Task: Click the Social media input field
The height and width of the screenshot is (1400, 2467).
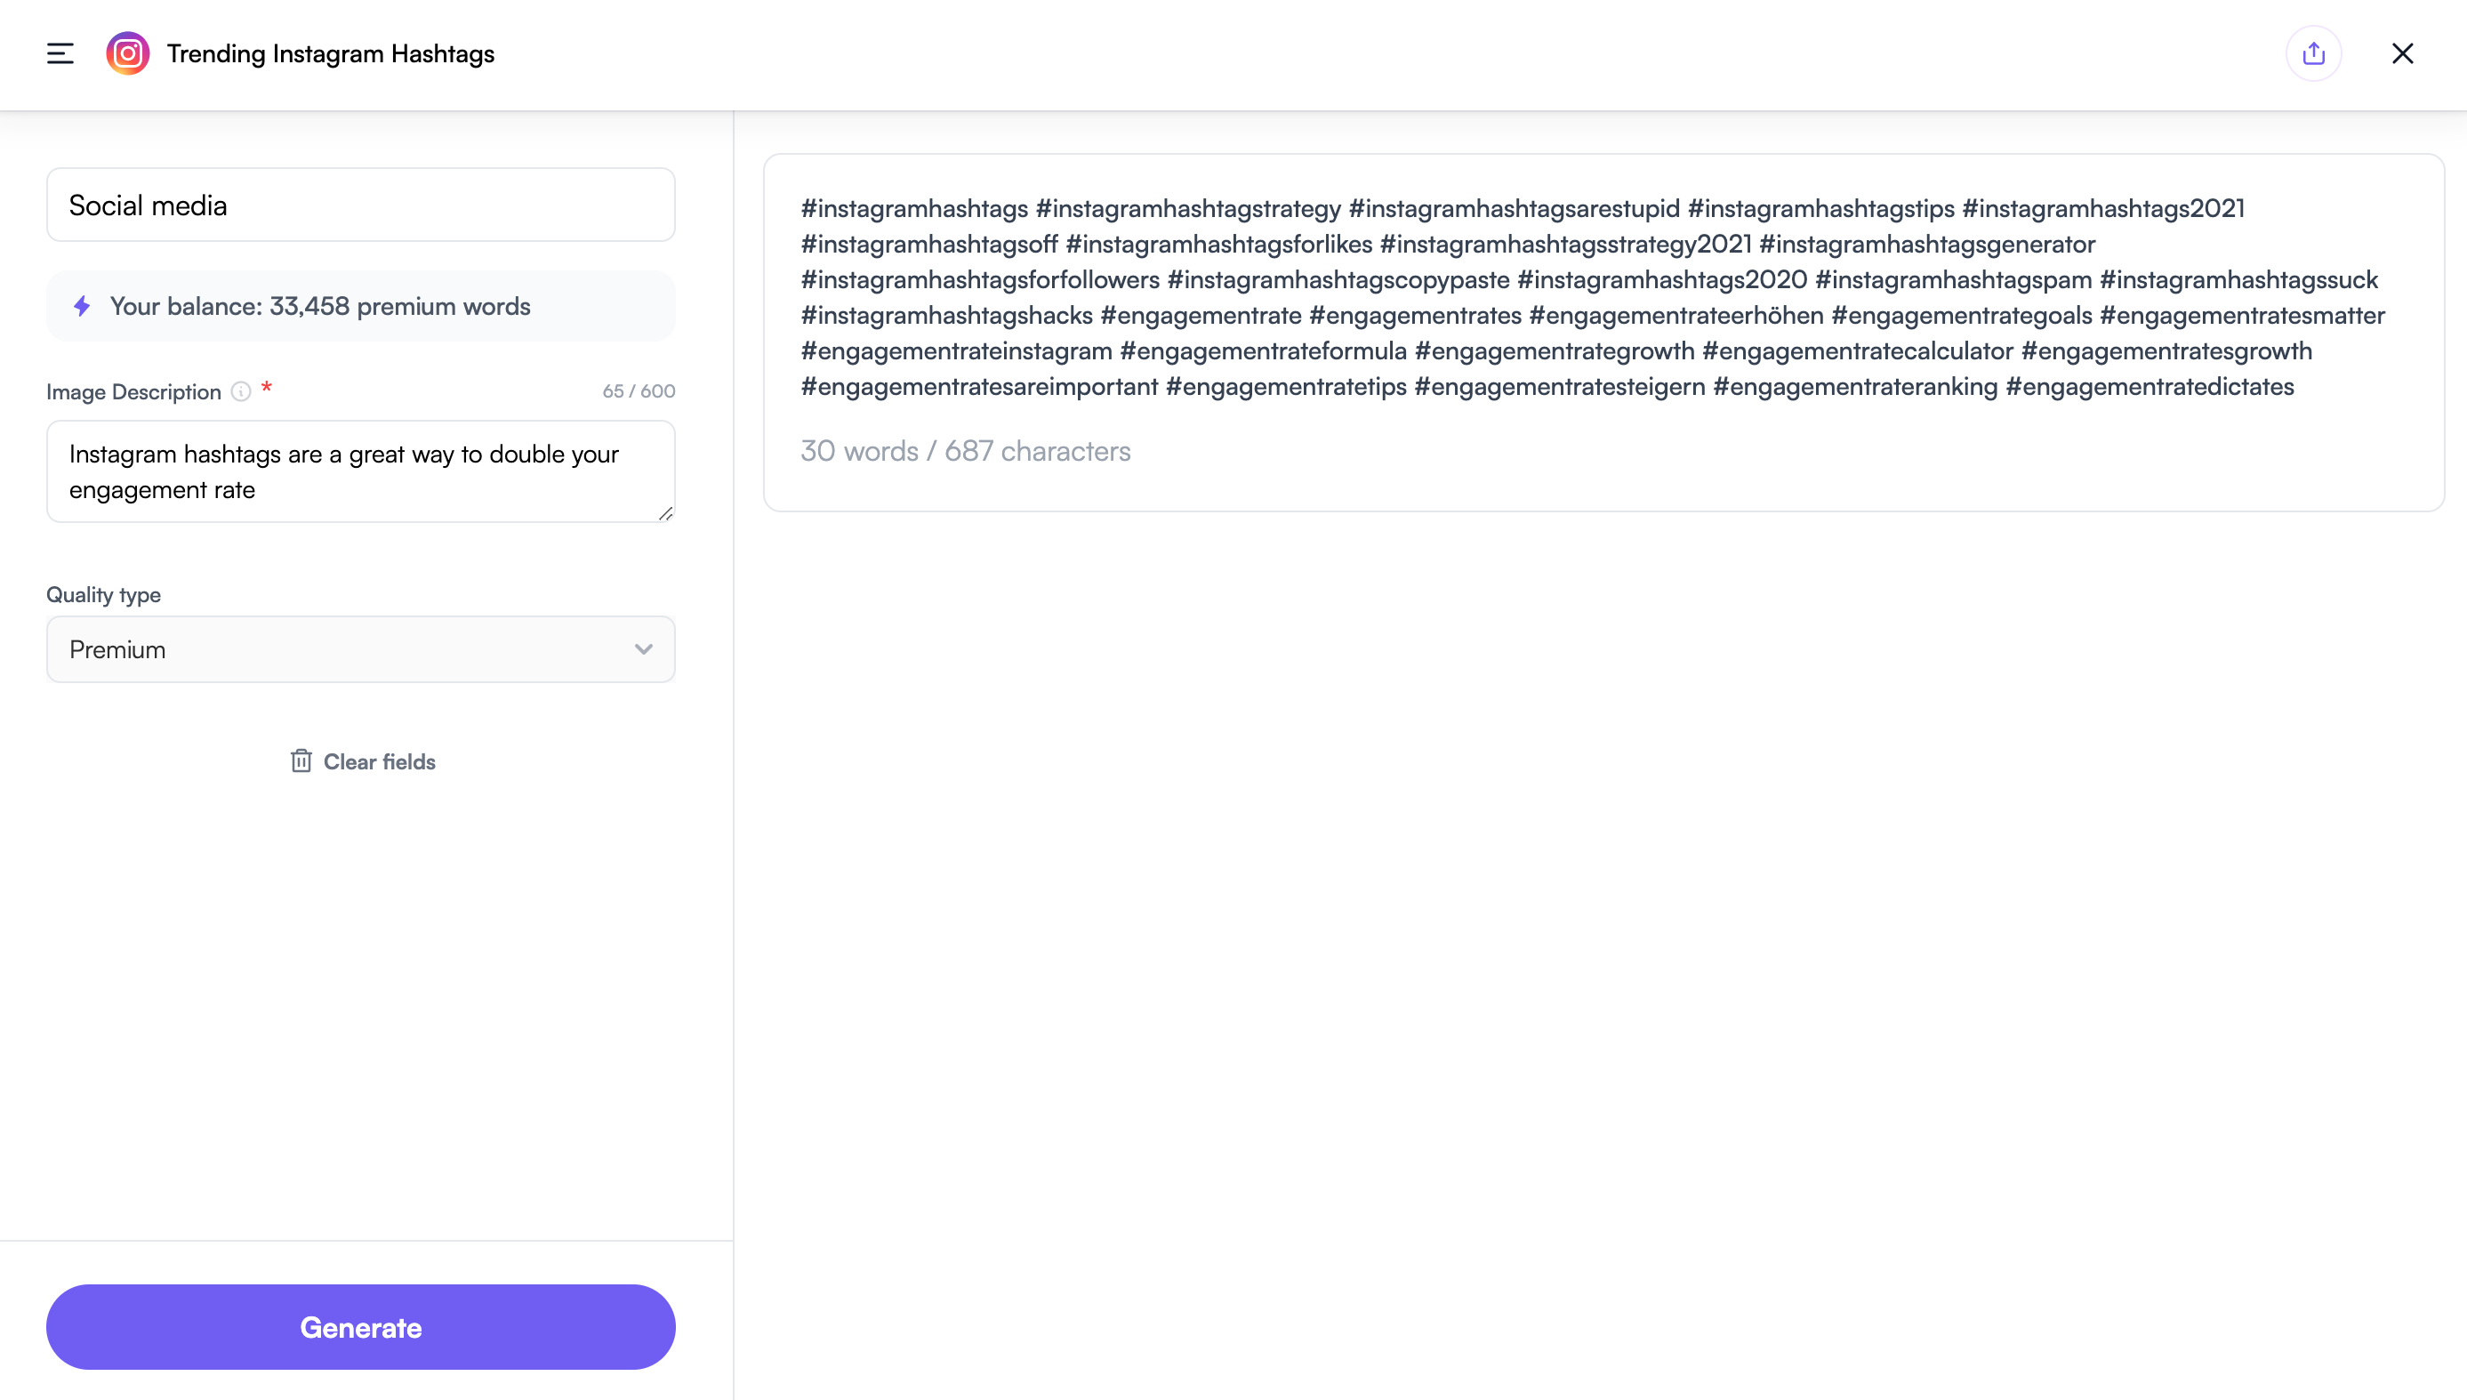Action: [360, 205]
